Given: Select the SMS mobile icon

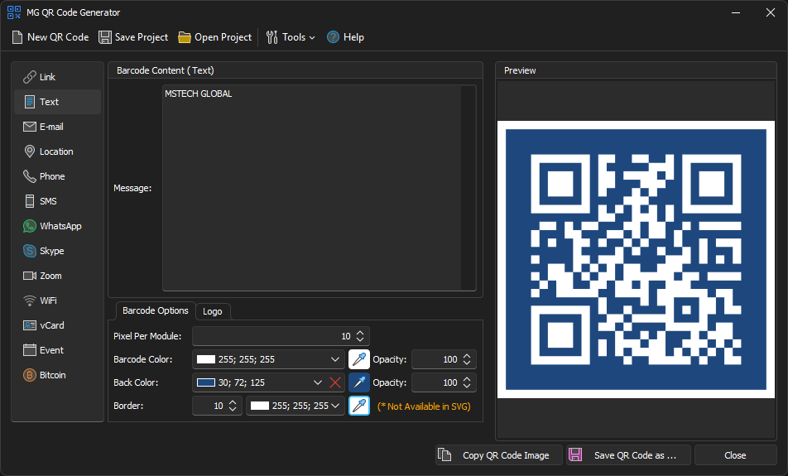Looking at the screenshot, I should pyautogui.click(x=30, y=201).
